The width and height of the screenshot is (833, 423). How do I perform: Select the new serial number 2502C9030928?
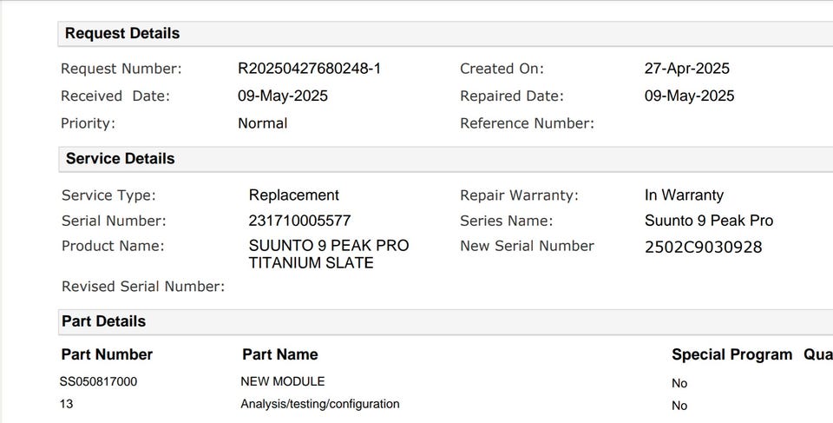pos(703,248)
